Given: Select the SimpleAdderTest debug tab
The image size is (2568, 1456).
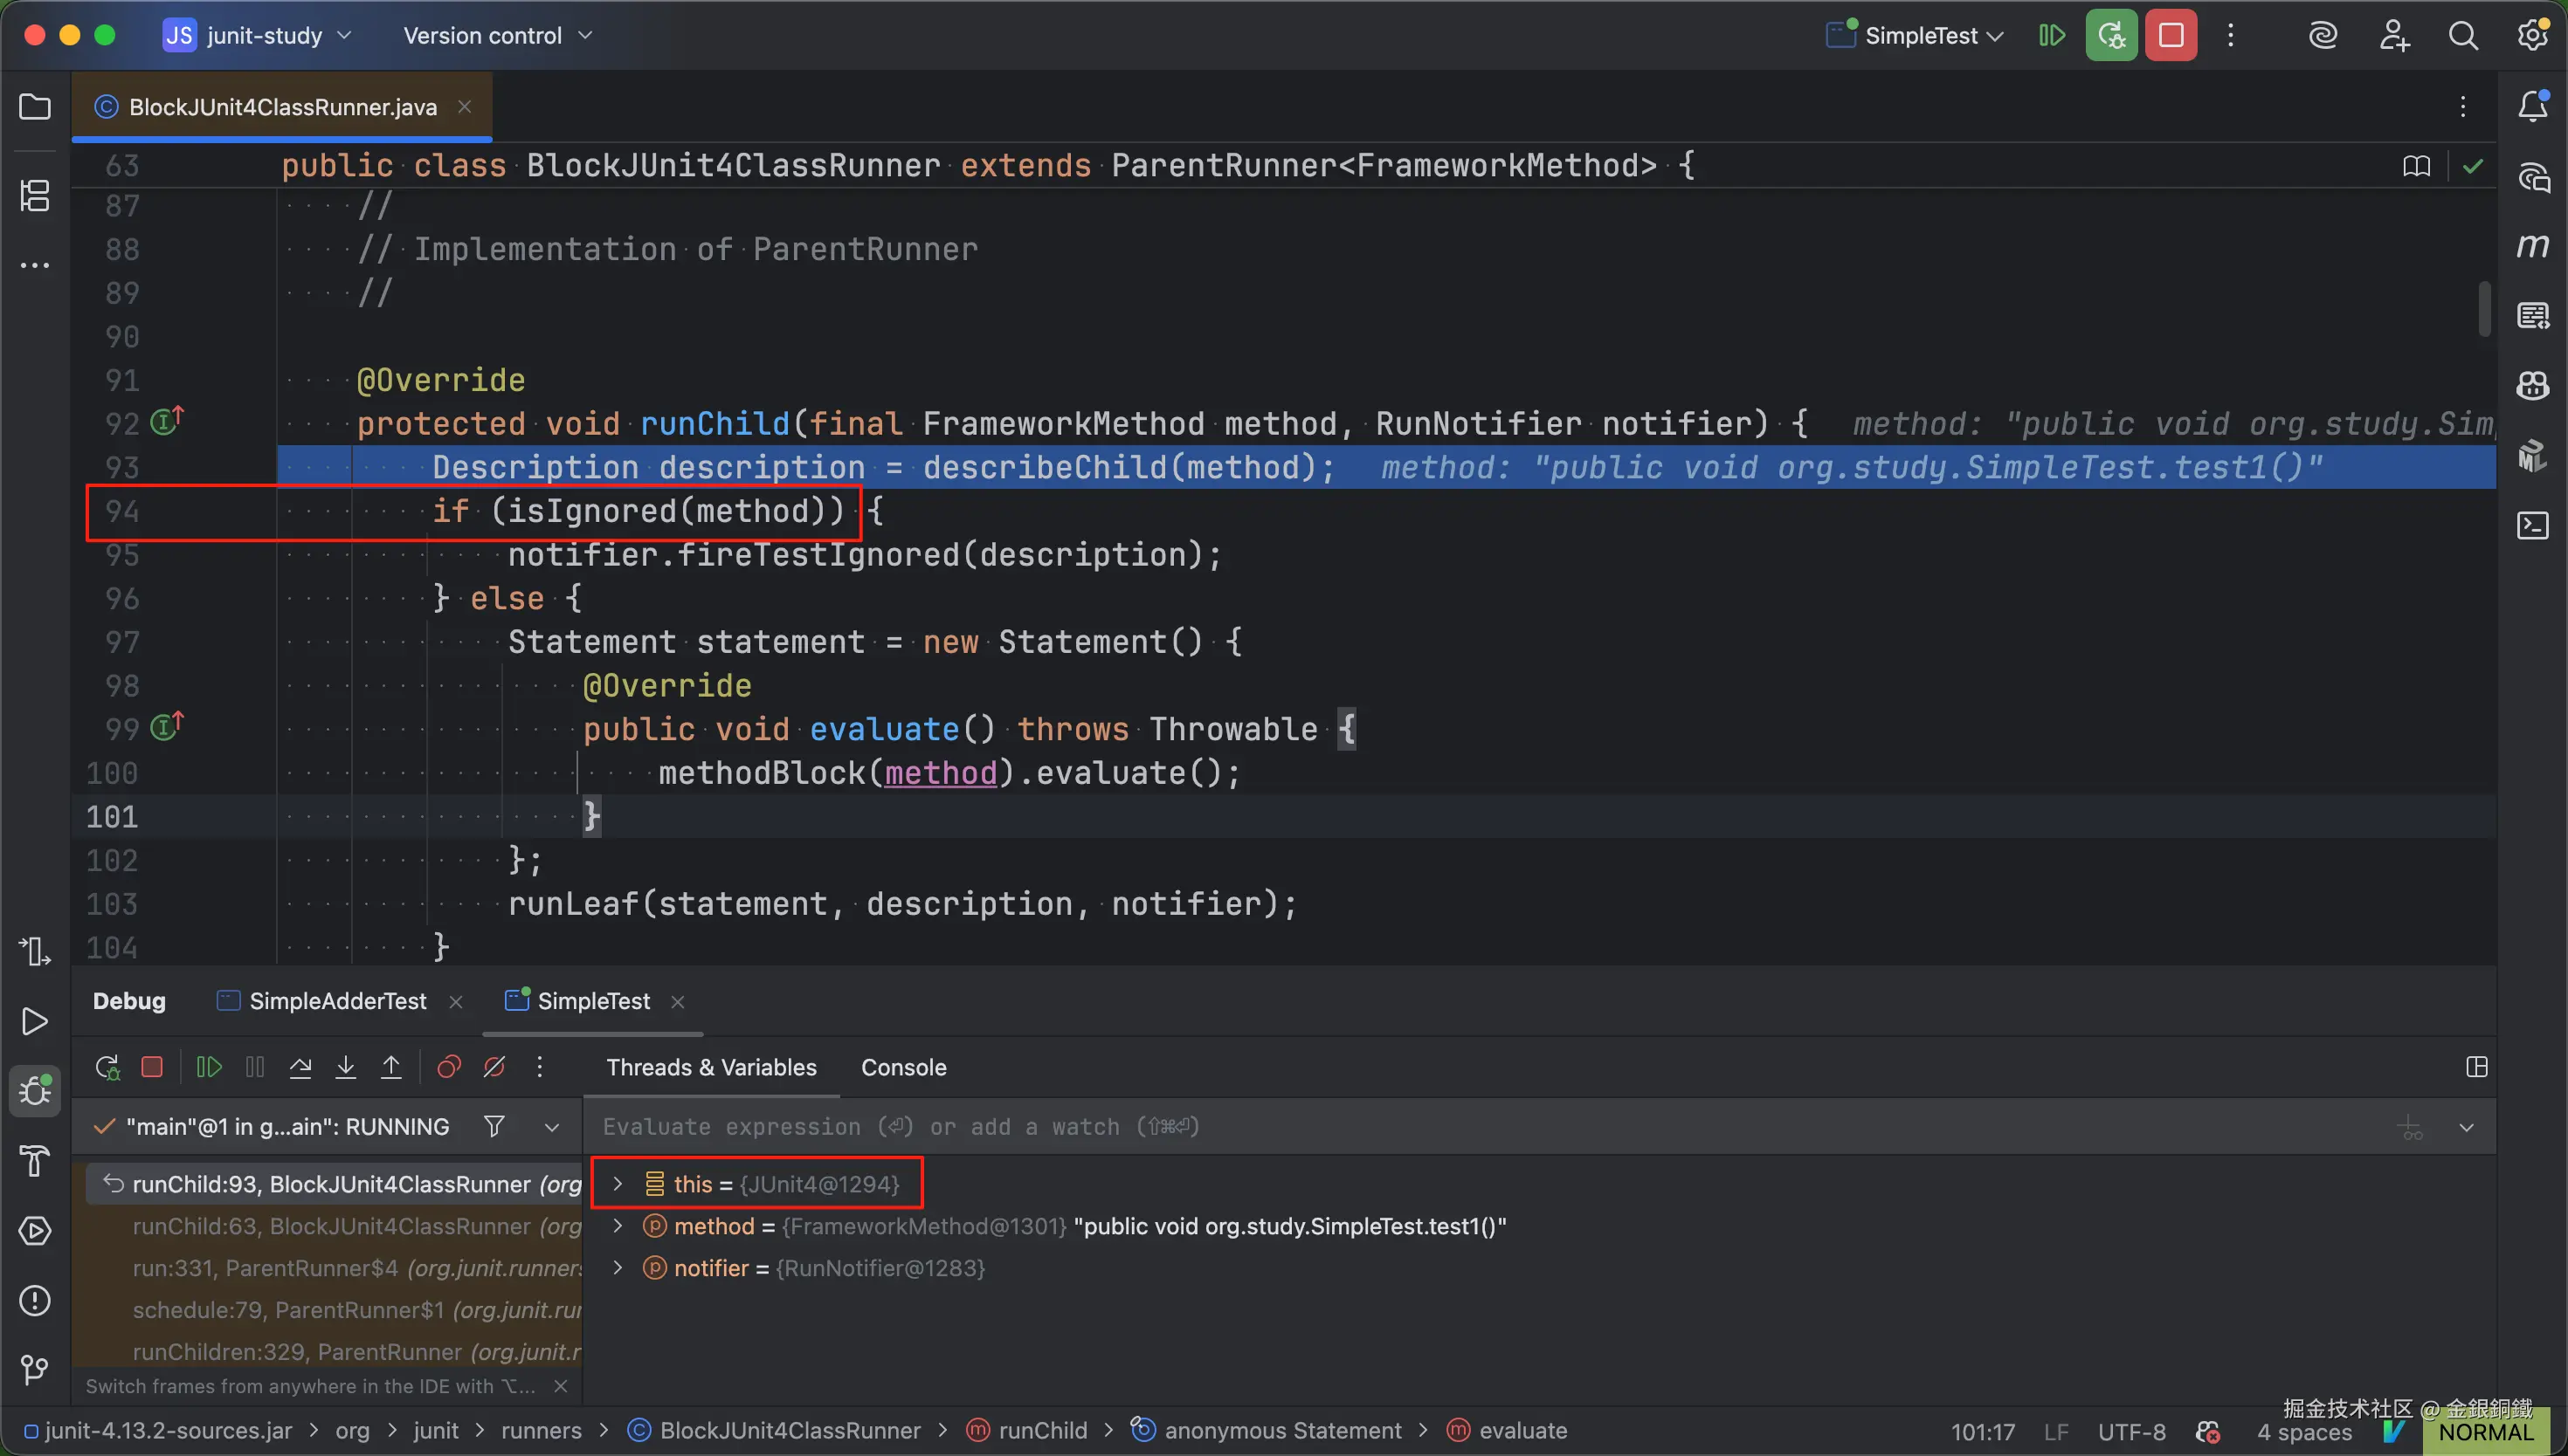Looking at the screenshot, I should tap(337, 1001).
